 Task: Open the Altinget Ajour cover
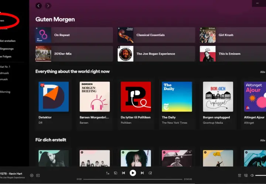(255, 97)
